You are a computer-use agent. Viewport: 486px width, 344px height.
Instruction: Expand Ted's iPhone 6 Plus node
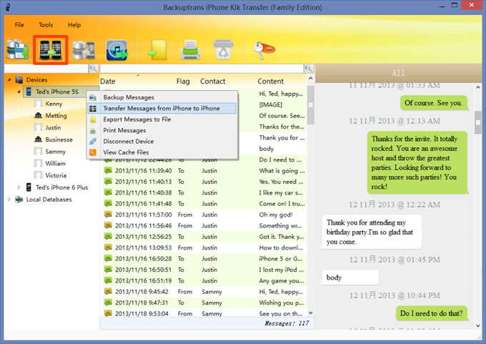(19, 187)
